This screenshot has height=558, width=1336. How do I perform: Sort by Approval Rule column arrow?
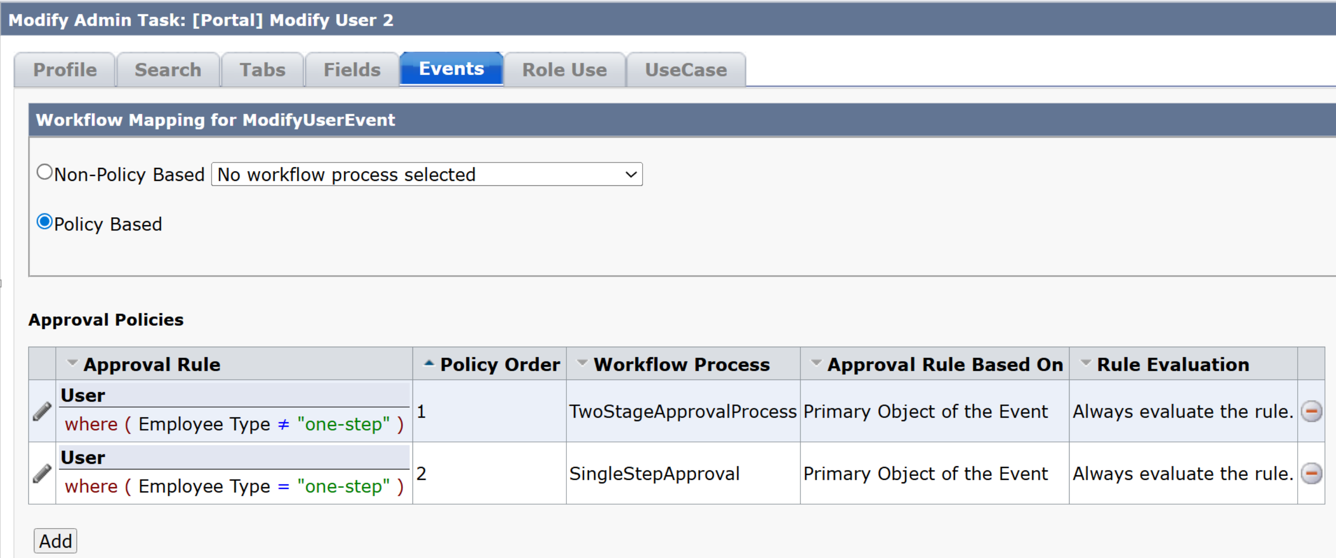coord(73,363)
